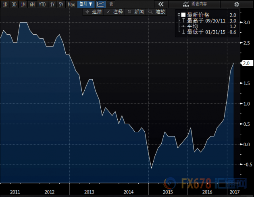This screenshot has width=254, height=198.
Task: Open the 新闻 news overlay
Action: [x=137, y=12]
